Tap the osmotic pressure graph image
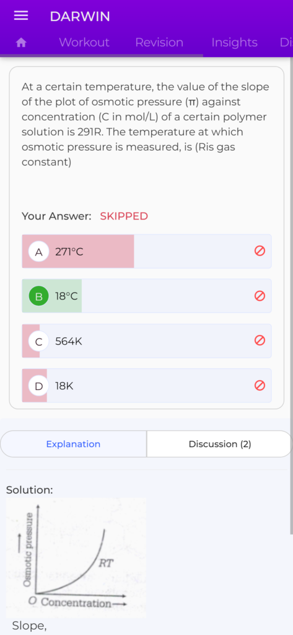The width and height of the screenshot is (293, 635). pyautogui.click(x=76, y=557)
